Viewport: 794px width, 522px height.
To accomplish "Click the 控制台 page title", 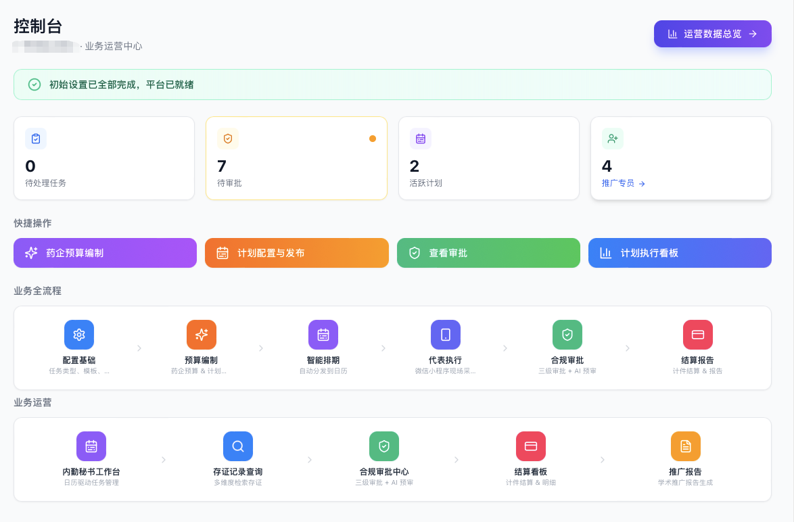I will point(38,26).
